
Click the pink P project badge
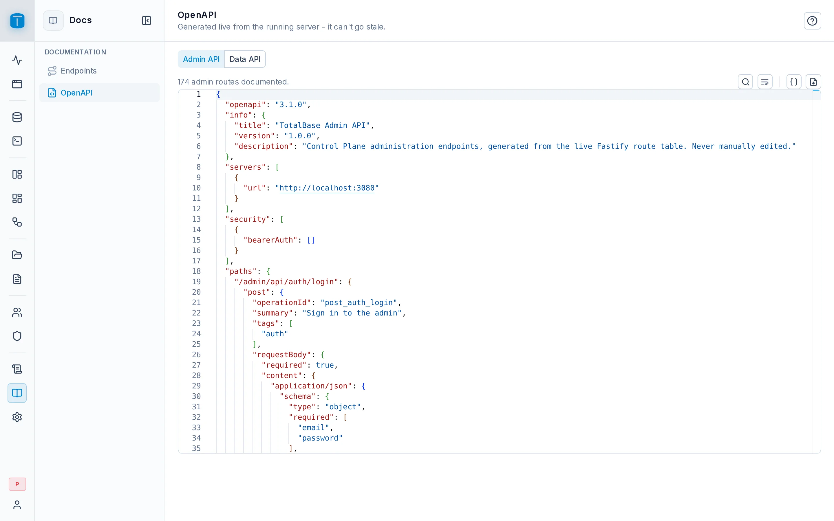[x=17, y=484]
